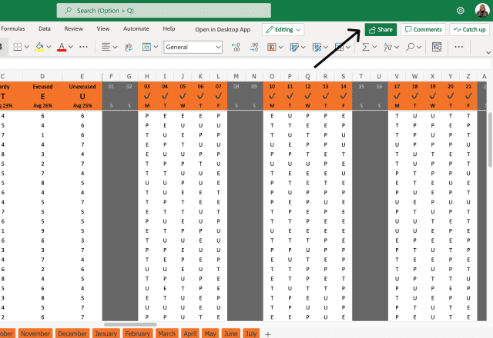Switch to the May sheet tab

point(210,333)
